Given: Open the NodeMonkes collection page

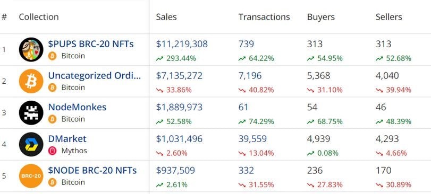Looking at the screenshot, I should [x=77, y=107].
